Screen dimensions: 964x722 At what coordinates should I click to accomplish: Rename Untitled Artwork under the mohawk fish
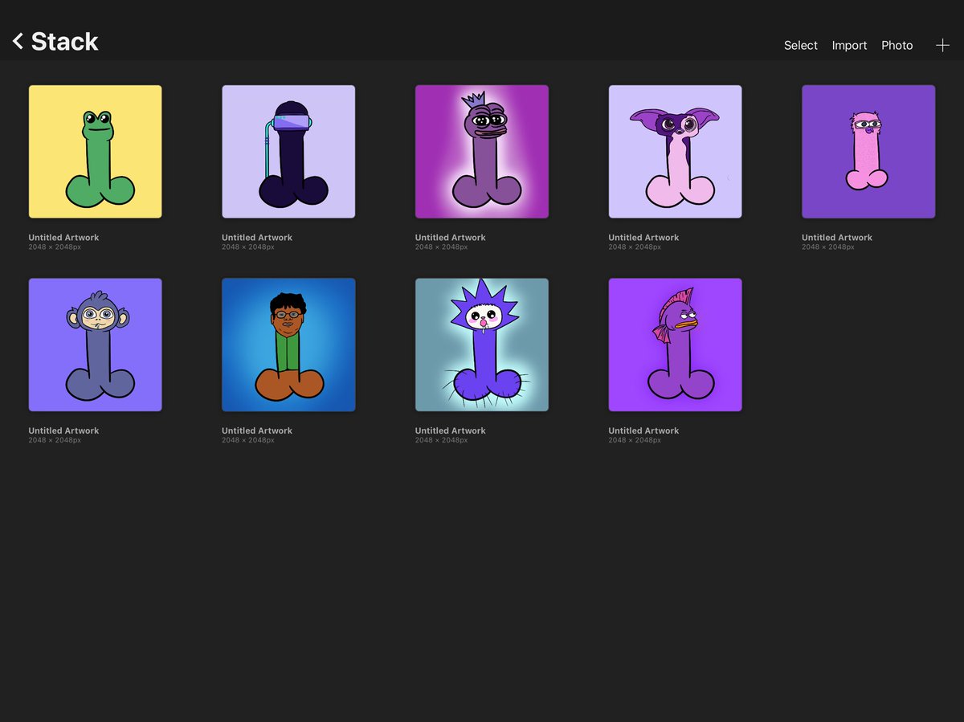click(643, 430)
